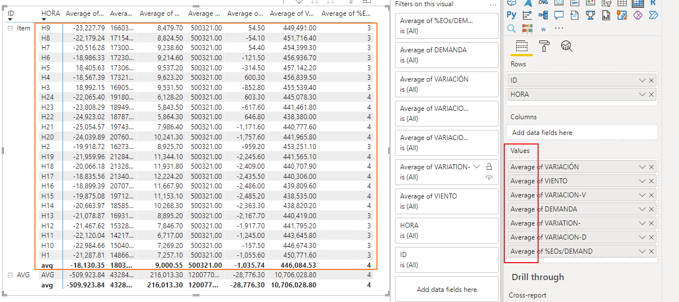Open the Average of VARIACIÓN filter card
The width and height of the screenshot is (679, 302).
pyautogui.click(x=446, y=84)
